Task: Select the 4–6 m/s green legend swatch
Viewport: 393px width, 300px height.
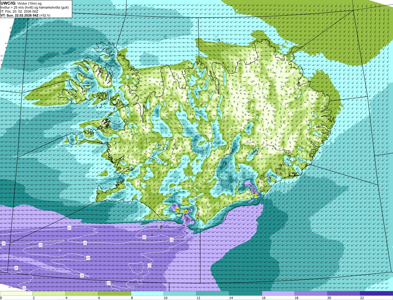Action: point(82,293)
